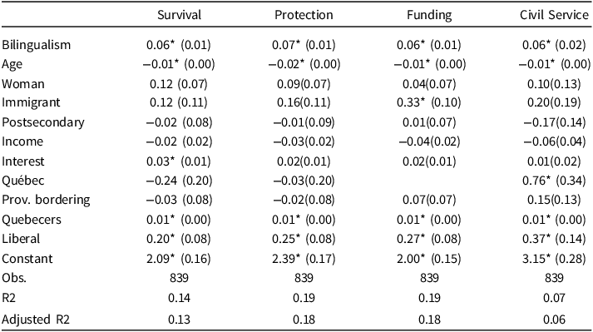Screen dimensions: 593x332
Task: Click Immigrant Funding value 0.33* (0.10)
Action: pyautogui.click(x=429, y=102)
